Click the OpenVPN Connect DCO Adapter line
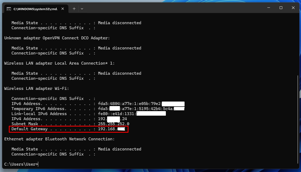The width and height of the screenshot is (301, 172). click(x=57, y=38)
